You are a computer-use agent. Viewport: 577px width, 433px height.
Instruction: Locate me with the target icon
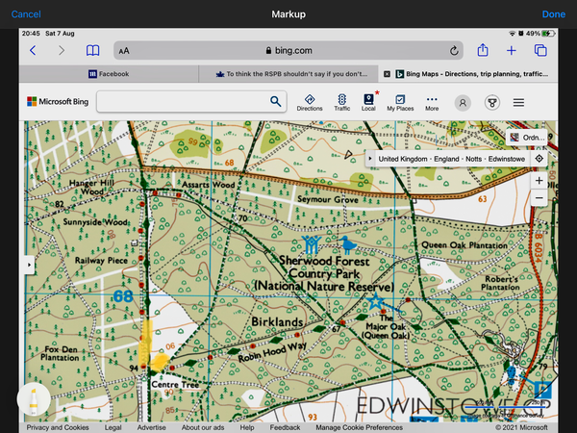tap(539, 159)
